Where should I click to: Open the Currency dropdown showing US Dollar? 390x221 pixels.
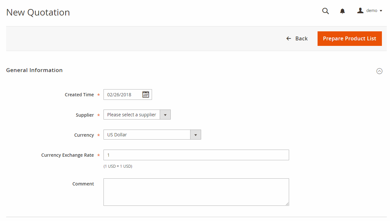tap(152, 135)
